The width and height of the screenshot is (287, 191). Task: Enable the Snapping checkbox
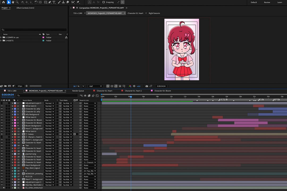click(x=103, y=2)
